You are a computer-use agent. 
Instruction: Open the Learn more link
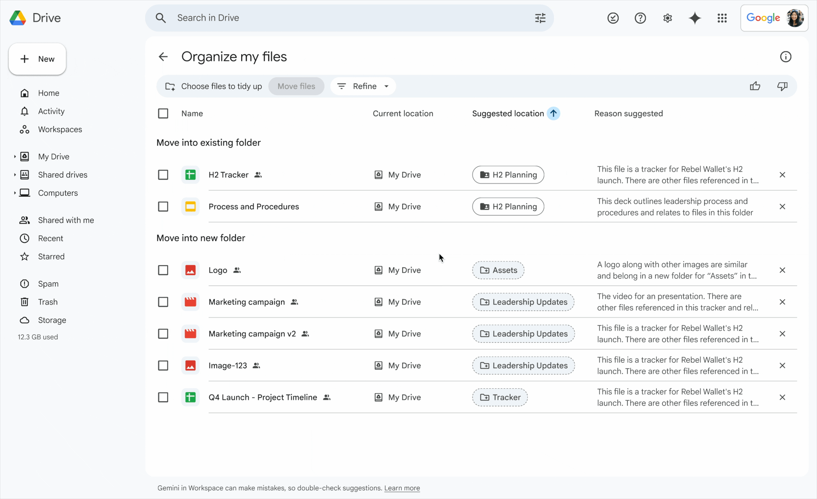(x=402, y=488)
